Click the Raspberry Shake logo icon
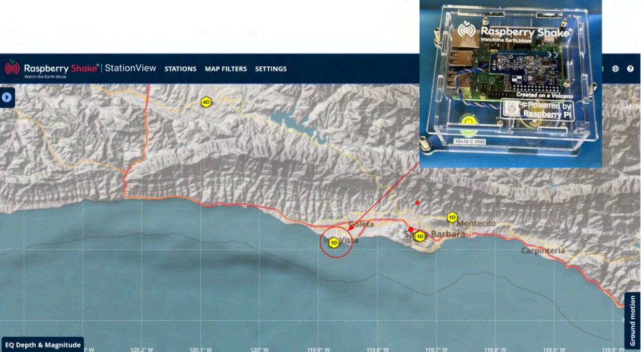The image size is (641, 352). tap(13, 67)
